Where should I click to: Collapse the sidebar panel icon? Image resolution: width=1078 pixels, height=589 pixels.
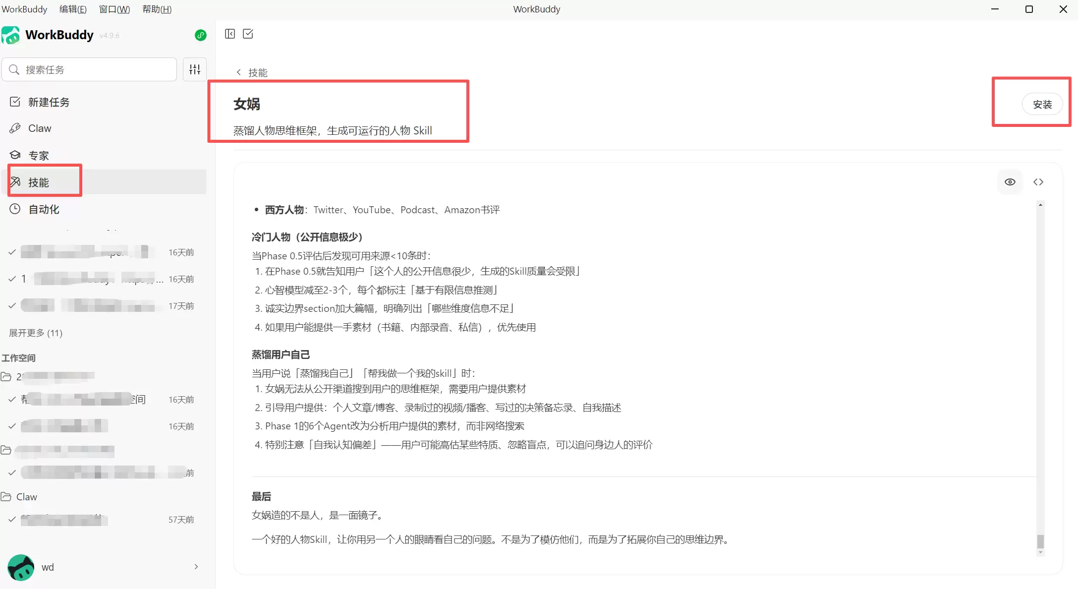pos(230,34)
